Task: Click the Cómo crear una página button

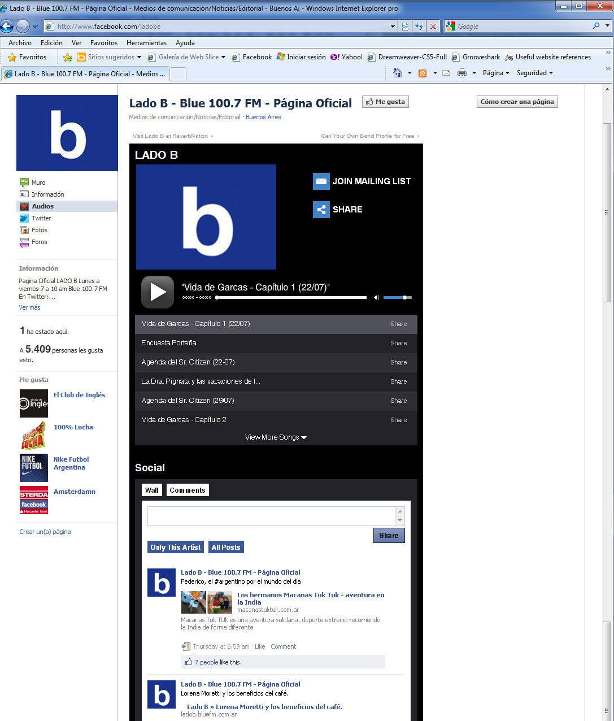Action: click(517, 102)
